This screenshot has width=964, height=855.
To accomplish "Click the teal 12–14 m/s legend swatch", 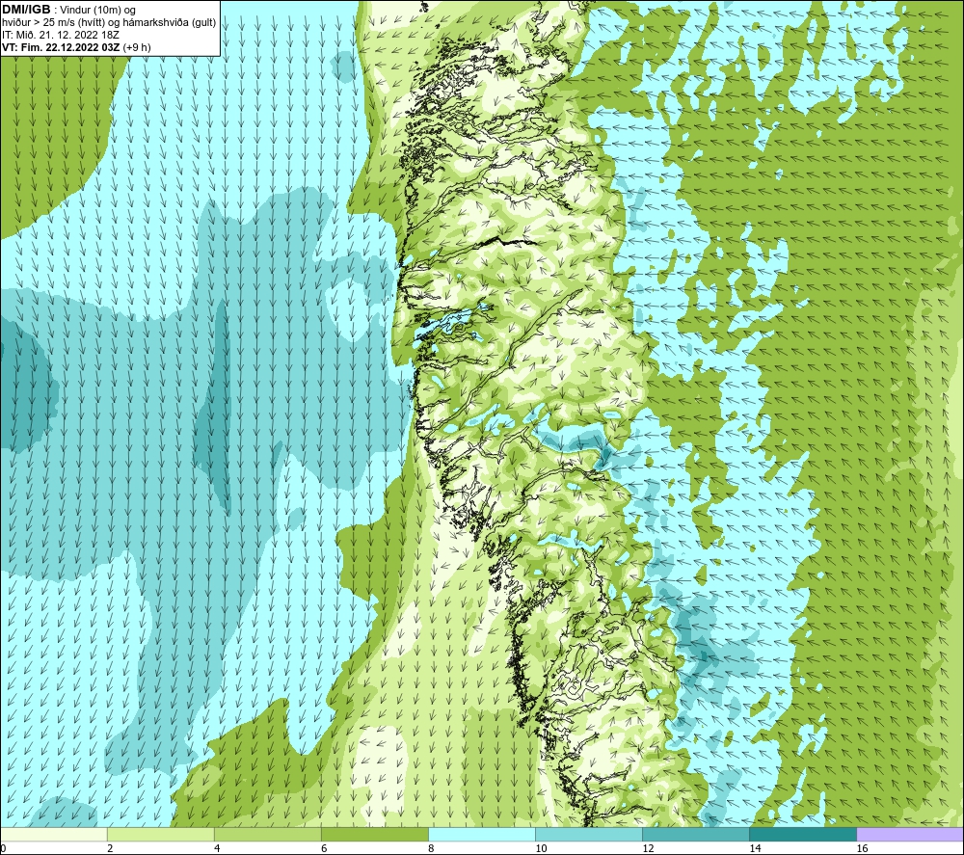I will (696, 834).
